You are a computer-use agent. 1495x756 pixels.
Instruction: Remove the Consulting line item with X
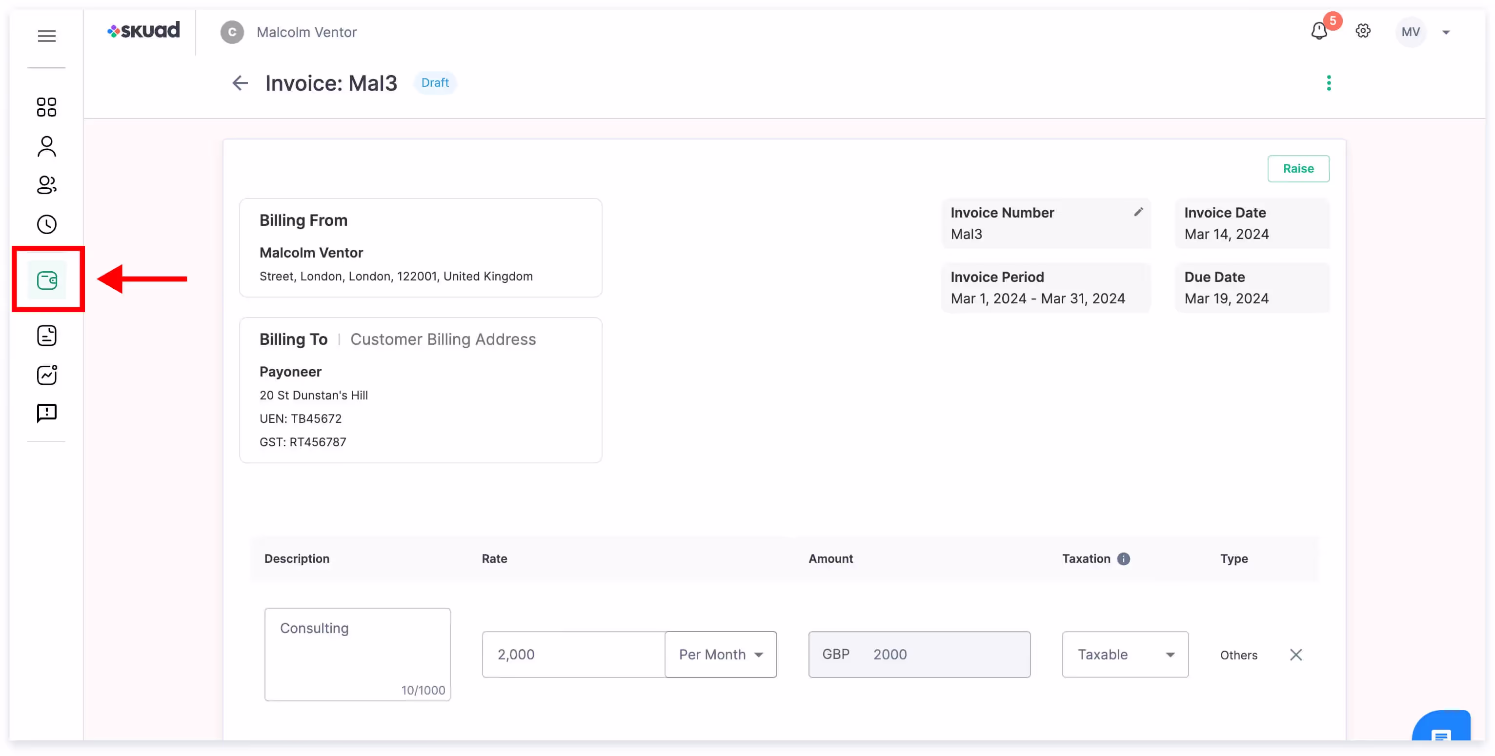point(1296,655)
